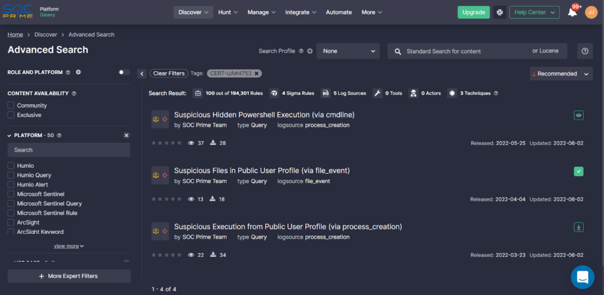
Task: Check the Microsoft Sentinel Query checkbox
Action: [11, 203]
